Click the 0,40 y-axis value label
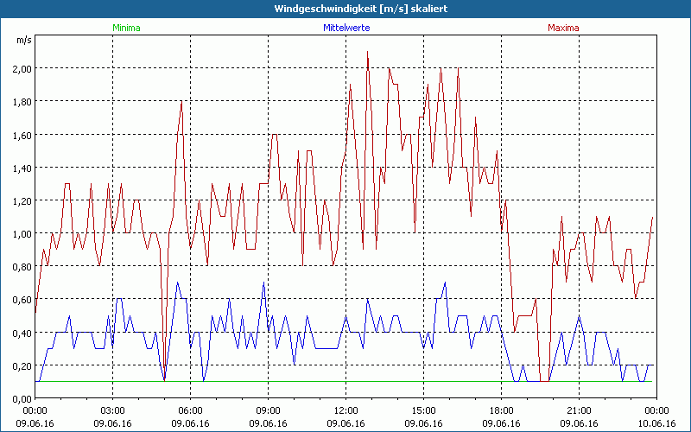Image resolution: width=691 pixels, height=432 pixels. [21, 333]
